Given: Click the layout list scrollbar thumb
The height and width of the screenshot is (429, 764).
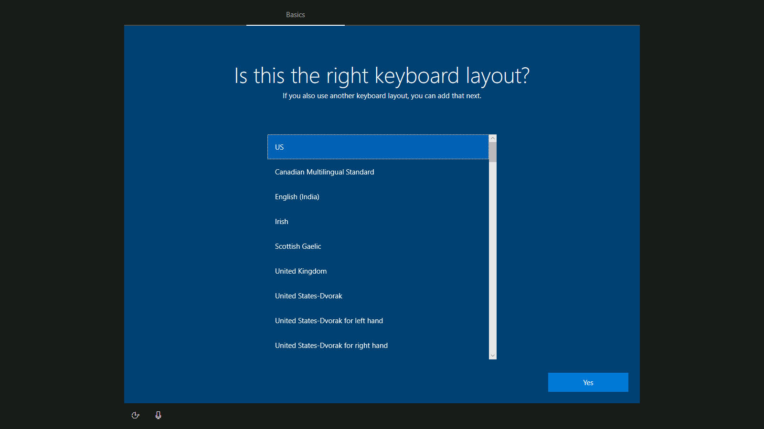Looking at the screenshot, I should tap(493, 152).
